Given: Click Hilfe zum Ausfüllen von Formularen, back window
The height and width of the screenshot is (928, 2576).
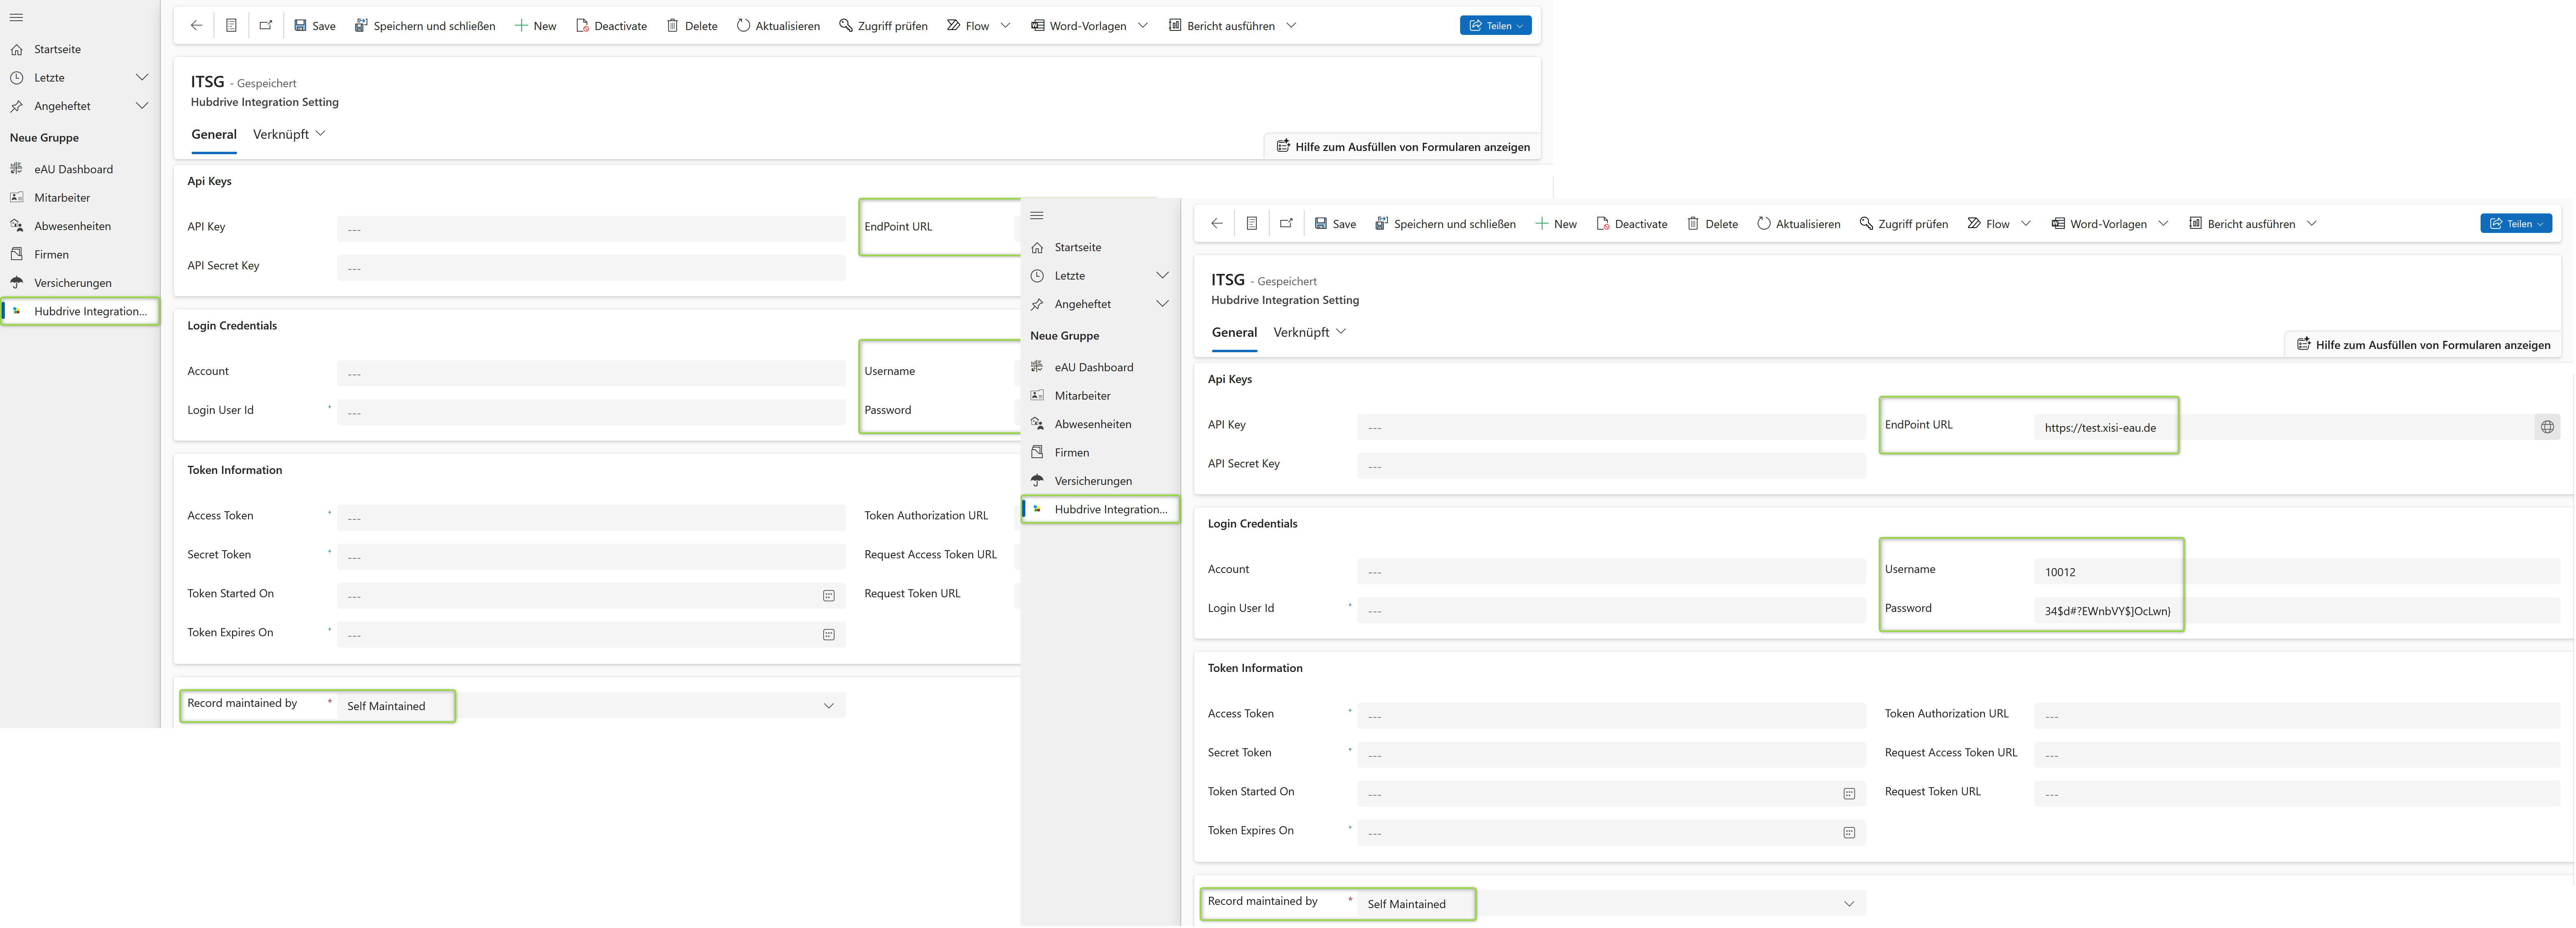Looking at the screenshot, I should coord(1403,147).
